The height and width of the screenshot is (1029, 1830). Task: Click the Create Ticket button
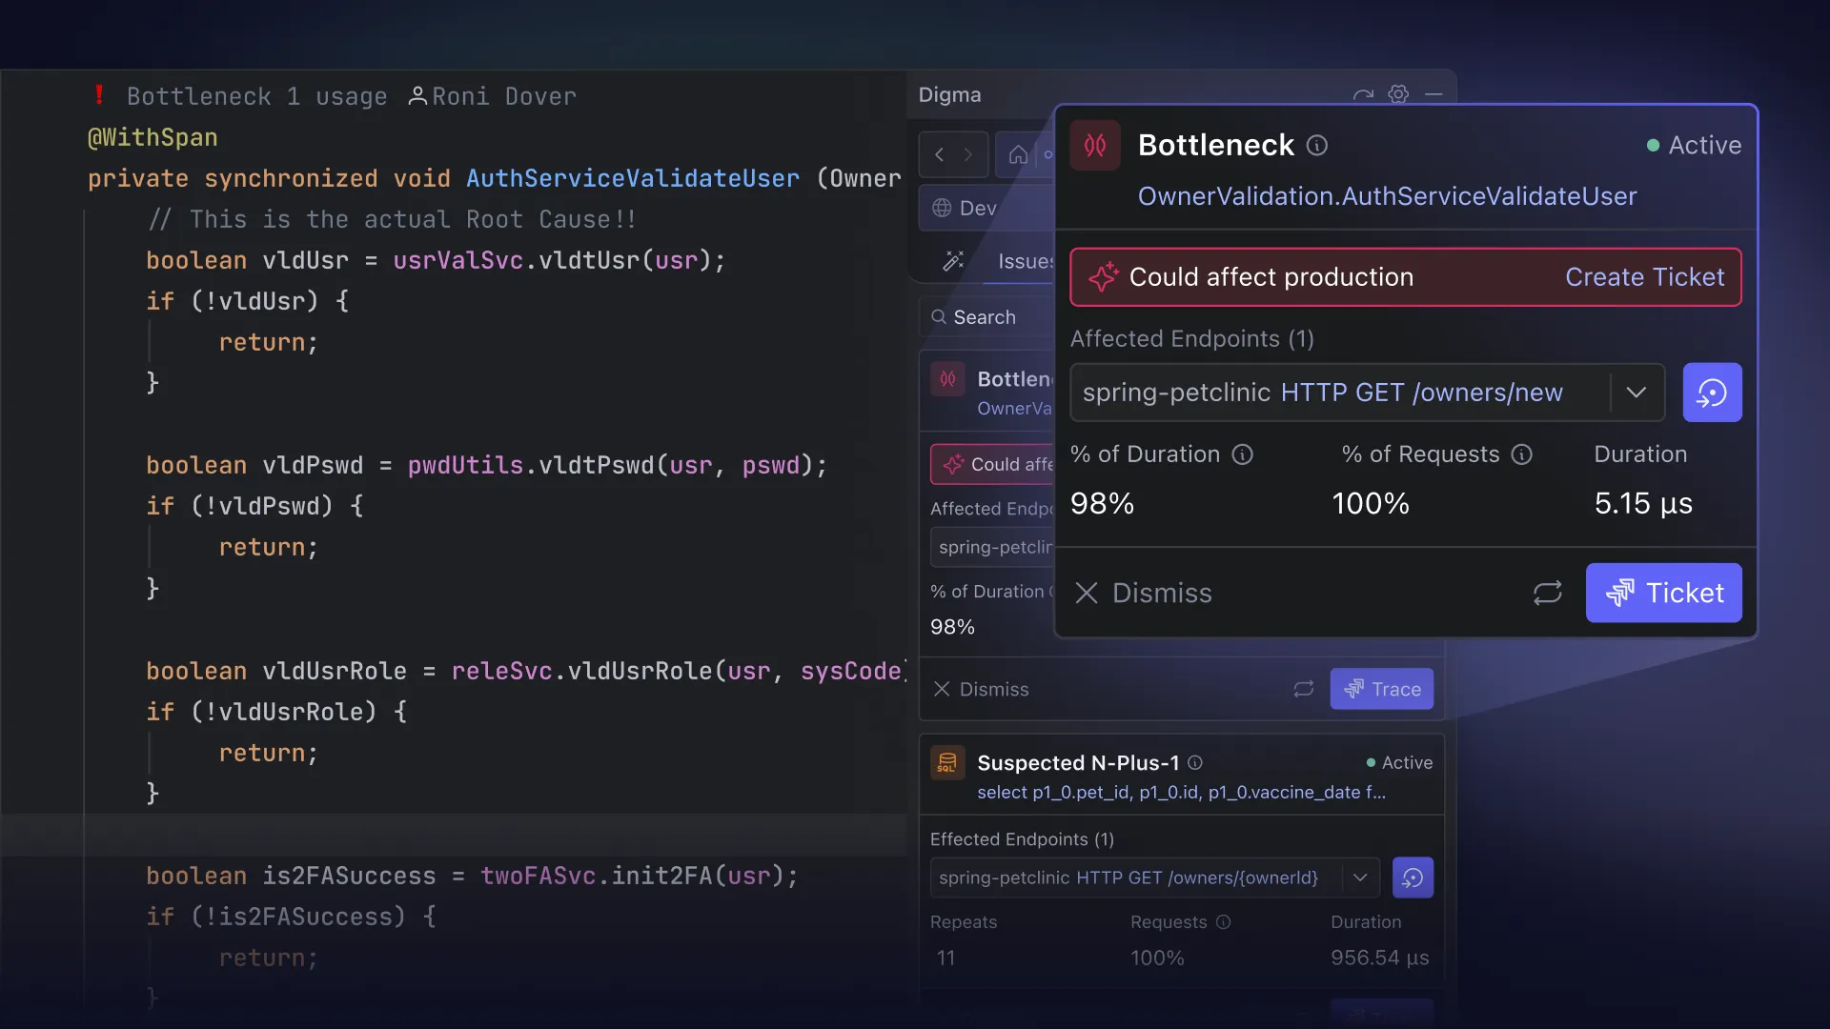tap(1645, 277)
